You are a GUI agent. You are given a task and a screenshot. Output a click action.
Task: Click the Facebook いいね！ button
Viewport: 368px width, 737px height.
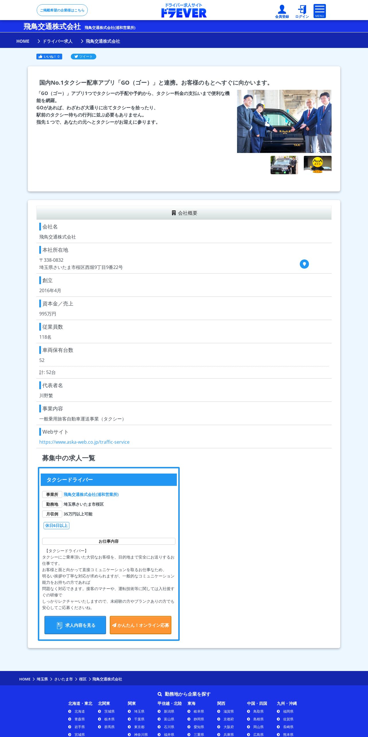click(49, 57)
